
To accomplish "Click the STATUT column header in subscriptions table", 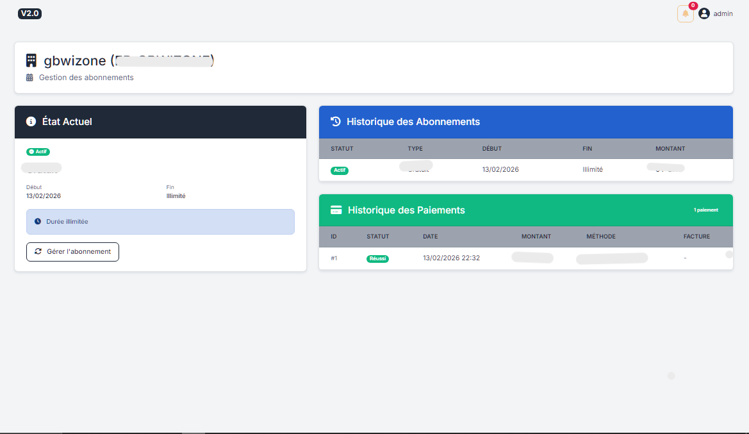I will pos(342,149).
